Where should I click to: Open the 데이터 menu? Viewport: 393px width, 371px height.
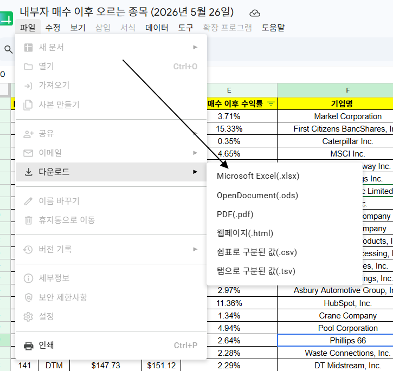point(157,27)
